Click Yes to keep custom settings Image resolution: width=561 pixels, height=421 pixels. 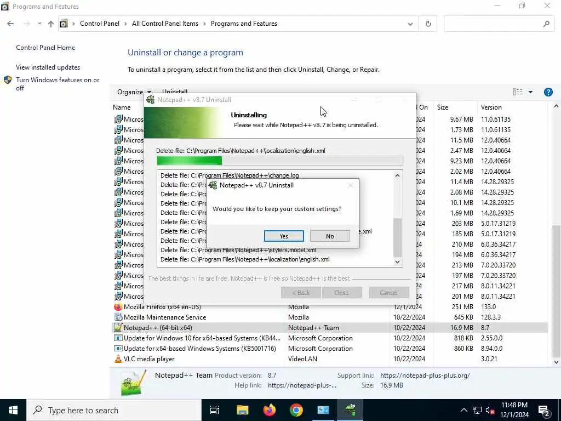[284, 236]
